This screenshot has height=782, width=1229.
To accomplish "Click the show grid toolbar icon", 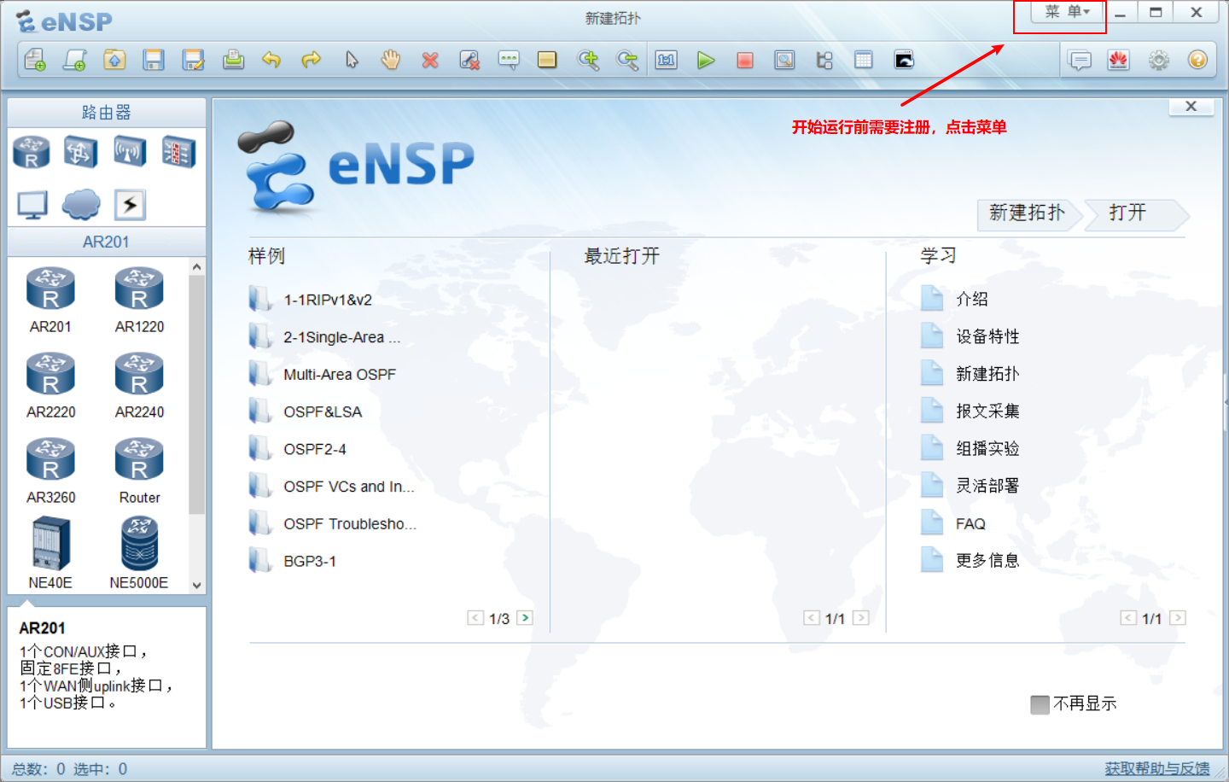I will point(864,60).
